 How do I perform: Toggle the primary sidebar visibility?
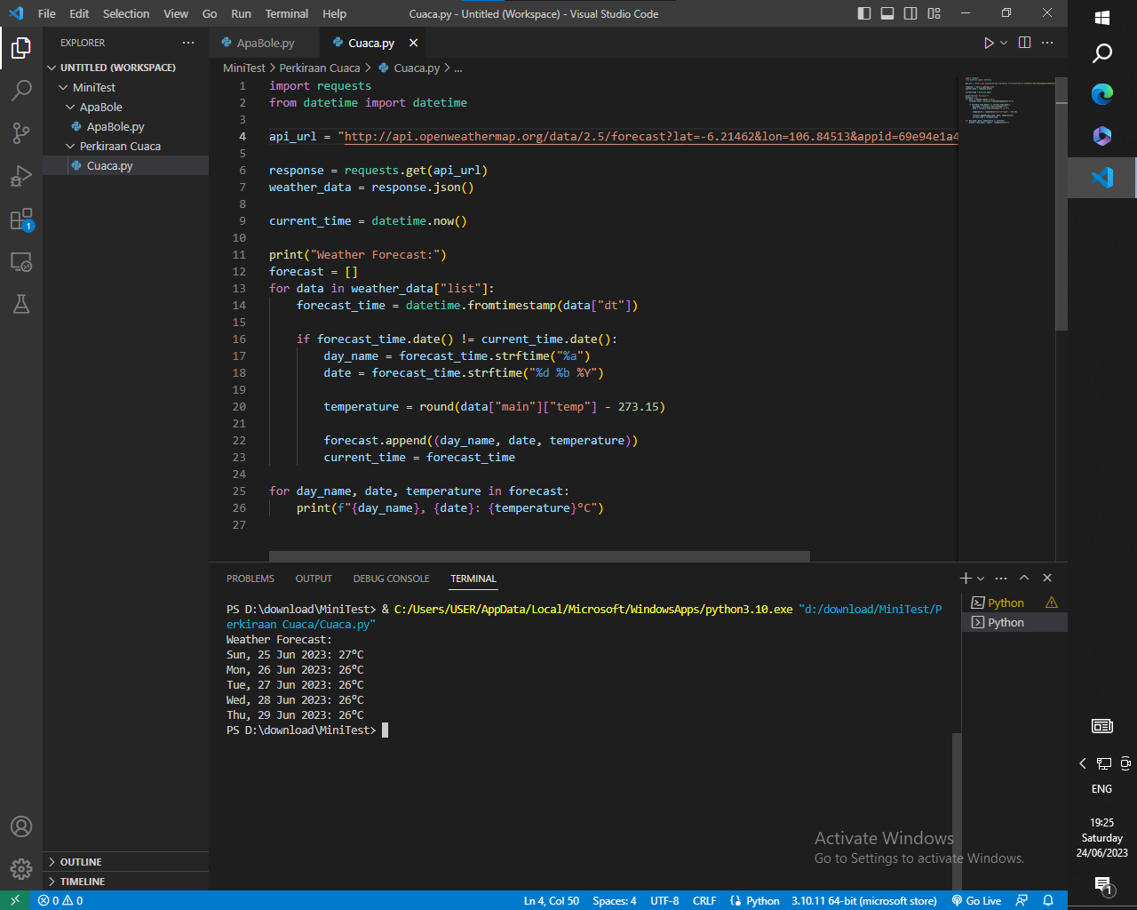[x=863, y=13]
